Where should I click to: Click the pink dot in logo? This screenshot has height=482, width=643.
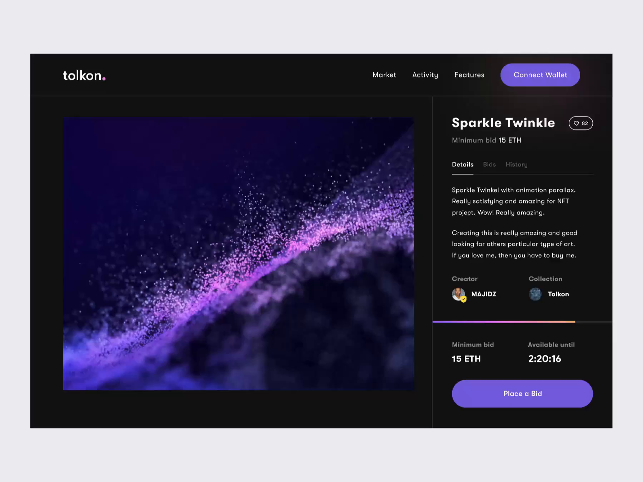click(x=104, y=79)
